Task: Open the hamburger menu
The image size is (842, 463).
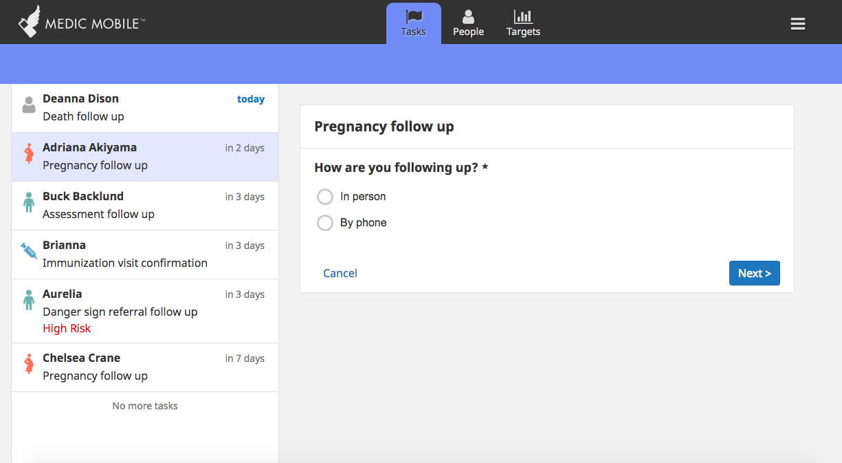Action: [x=797, y=24]
